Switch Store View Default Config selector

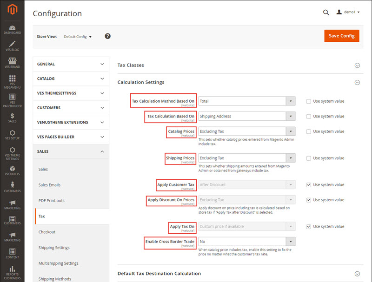pos(78,37)
